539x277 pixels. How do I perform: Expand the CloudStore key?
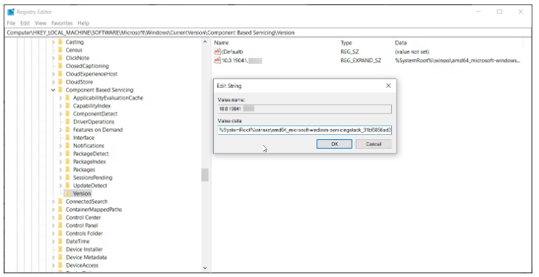point(53,82)
